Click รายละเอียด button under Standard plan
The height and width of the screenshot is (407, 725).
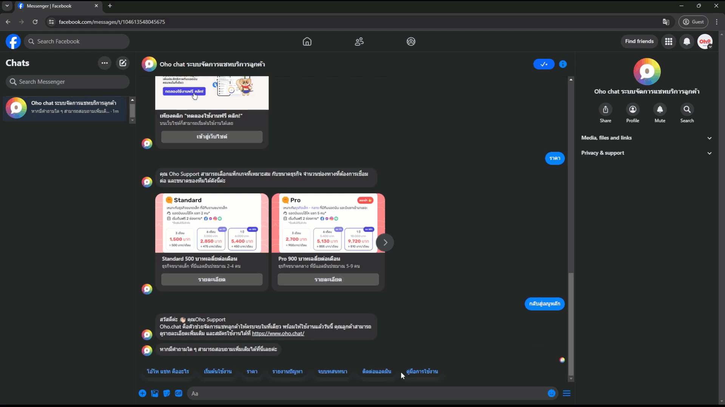coord(211,280)
